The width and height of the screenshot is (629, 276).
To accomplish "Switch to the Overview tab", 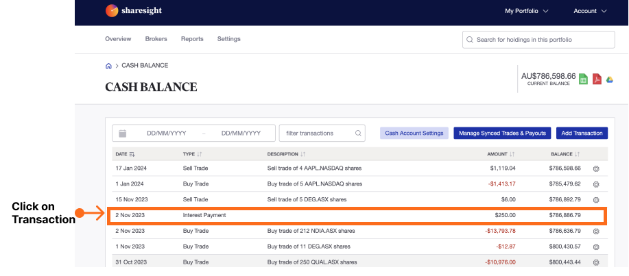I will click(118, 39).
